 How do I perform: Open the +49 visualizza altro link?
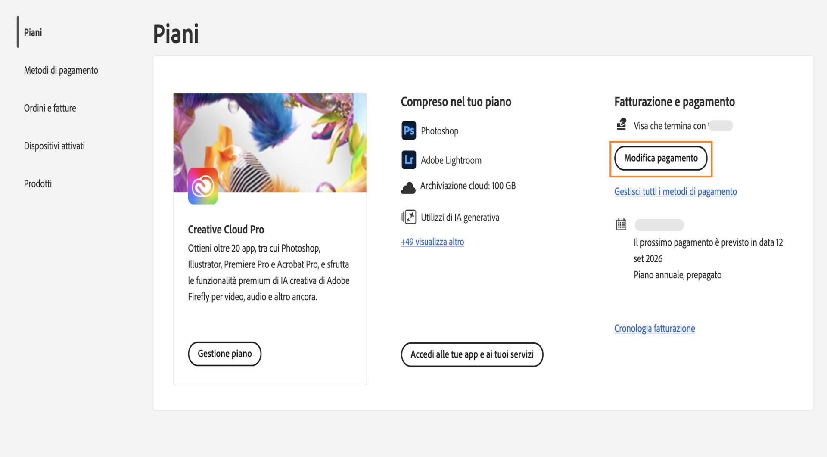(x=432, y=242)
